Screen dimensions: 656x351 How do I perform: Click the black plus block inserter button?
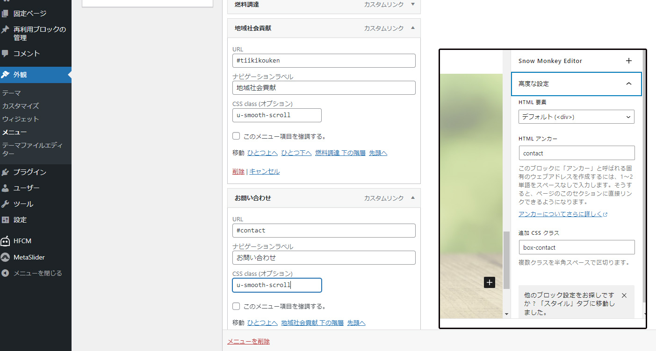point(489,282)
